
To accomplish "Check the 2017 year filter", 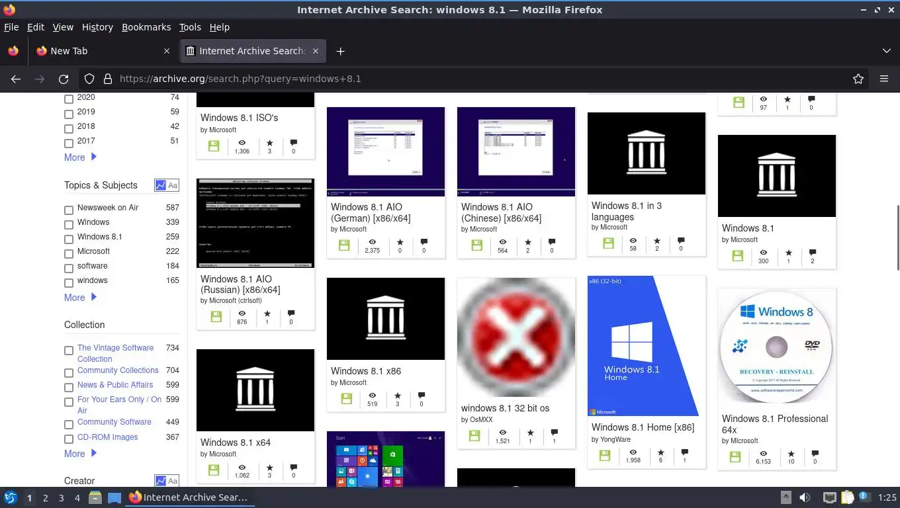I will pyautogui.click(x=69, y=143).
